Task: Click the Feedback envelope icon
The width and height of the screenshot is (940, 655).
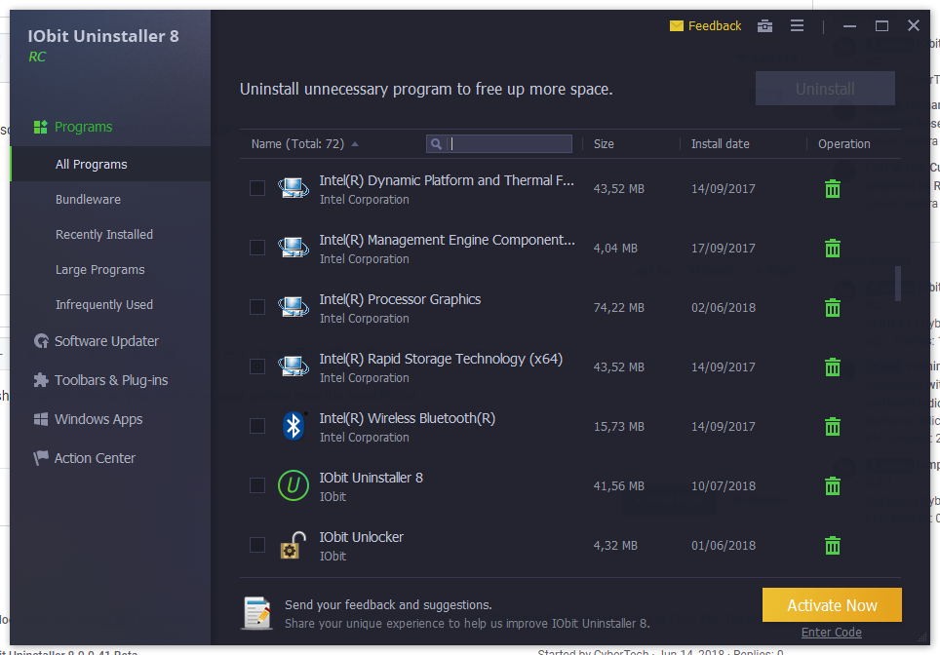Action: [x=677, y=26]
